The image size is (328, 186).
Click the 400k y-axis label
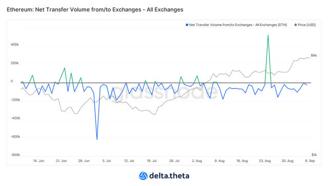15,44
